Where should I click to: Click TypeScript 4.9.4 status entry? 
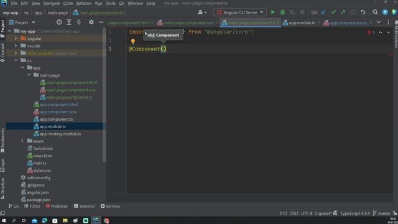[x=355, y=213]
